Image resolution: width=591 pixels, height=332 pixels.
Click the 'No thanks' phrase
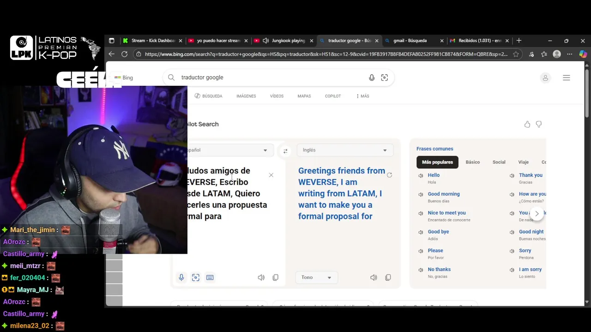click(439, 269)
